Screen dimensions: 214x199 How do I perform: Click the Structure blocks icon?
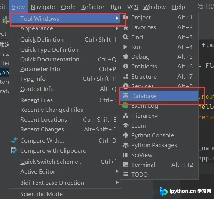click(126, 76)
